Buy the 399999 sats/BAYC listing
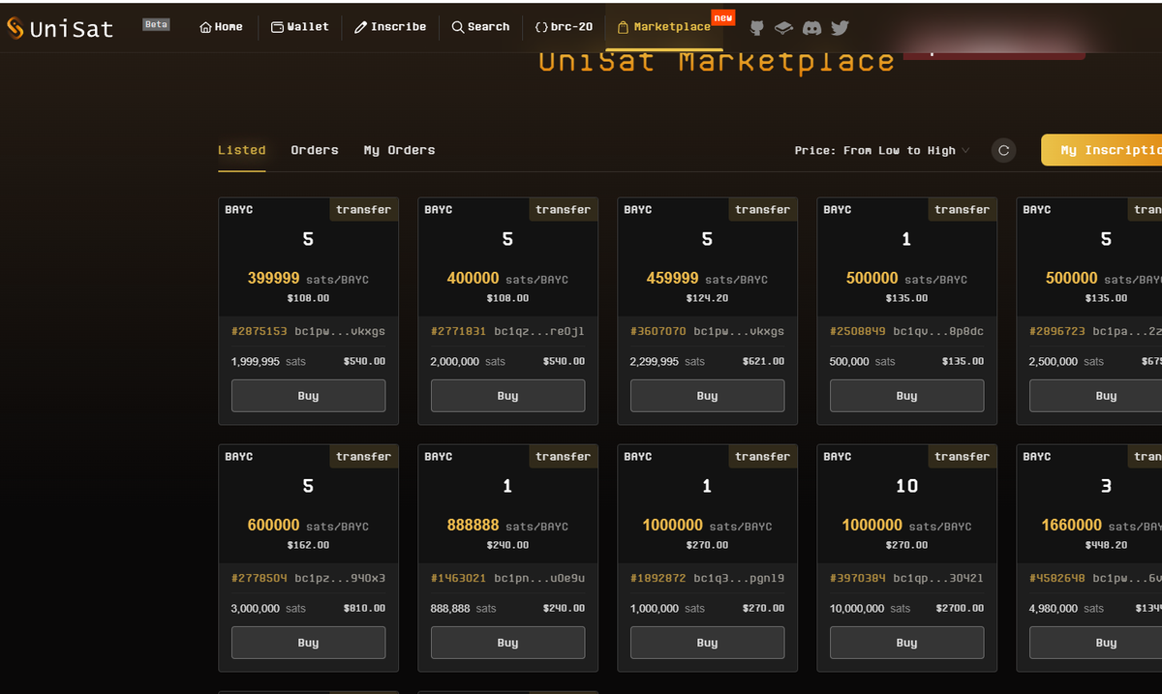This screenshot has height=694, width=1162. point(308,396)
